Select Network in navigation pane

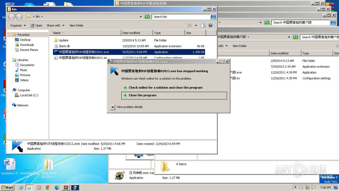click(x=23, y=105)
